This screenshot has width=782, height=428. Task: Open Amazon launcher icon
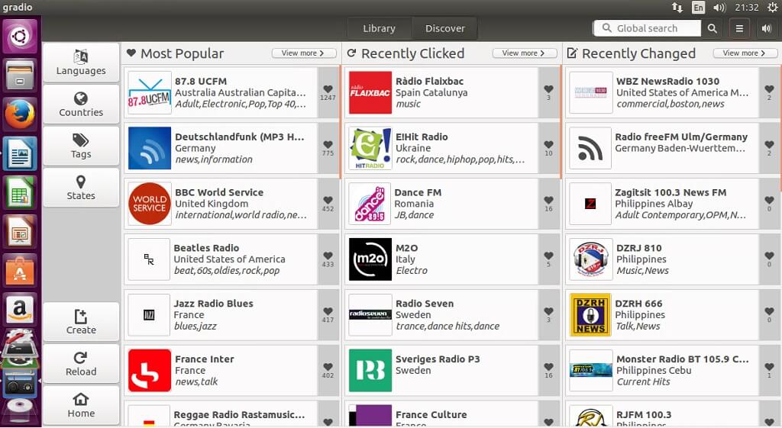pos(20,309)
